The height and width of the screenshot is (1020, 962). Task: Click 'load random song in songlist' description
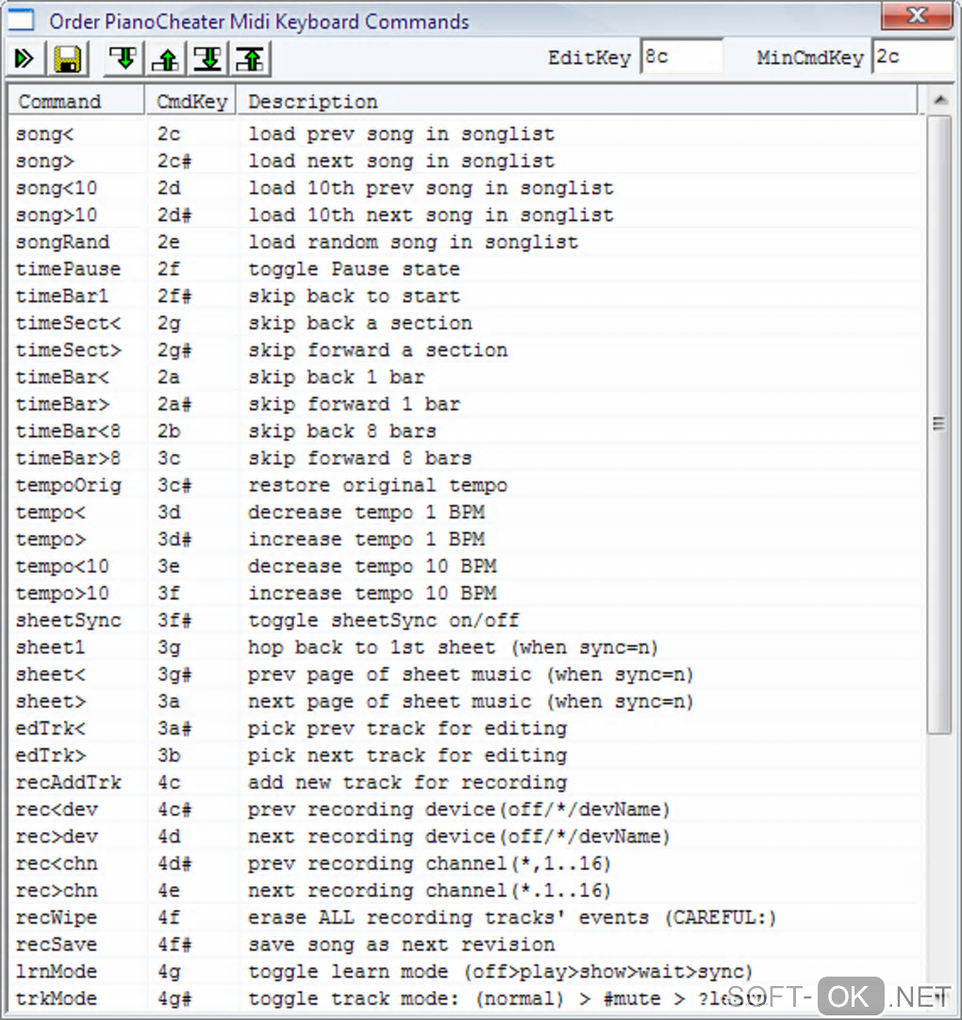point(413,242)
